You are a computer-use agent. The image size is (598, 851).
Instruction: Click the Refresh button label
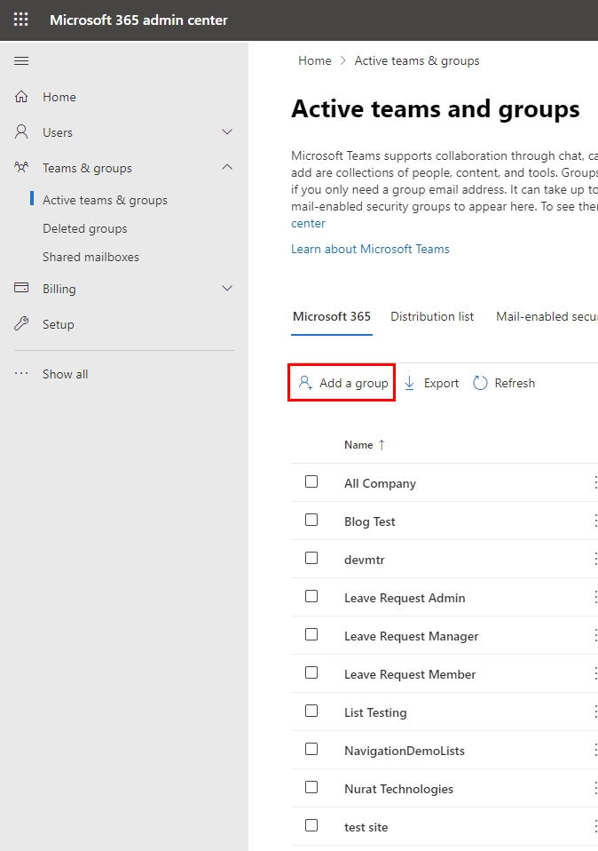[x=515, y=383]
